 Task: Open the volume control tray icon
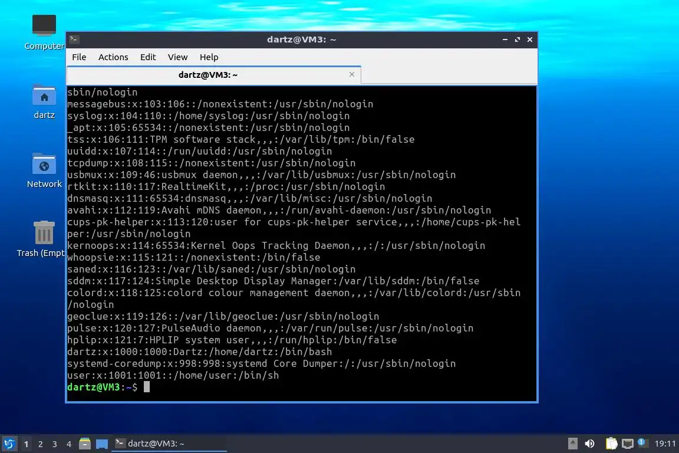pyautogui.click(x=589, y=444)
